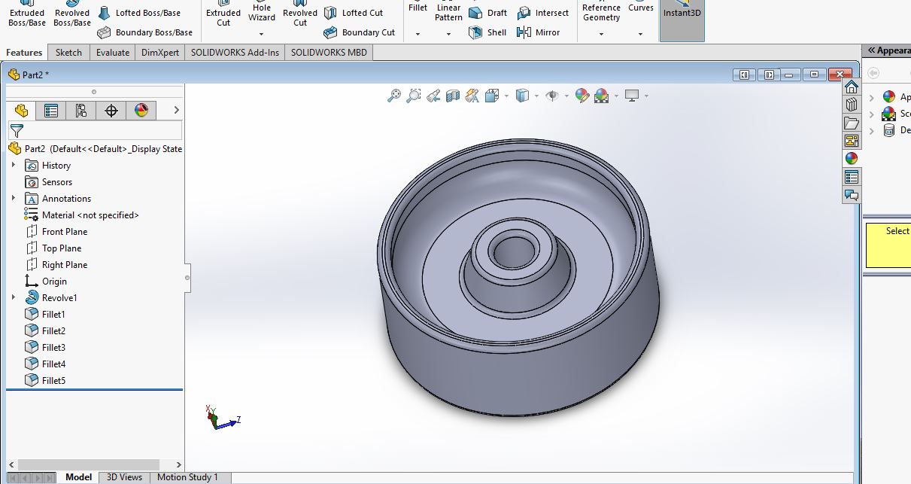Click the Draft tool
The width and height of the screenshot is (911, 484).
pos(487,13)
